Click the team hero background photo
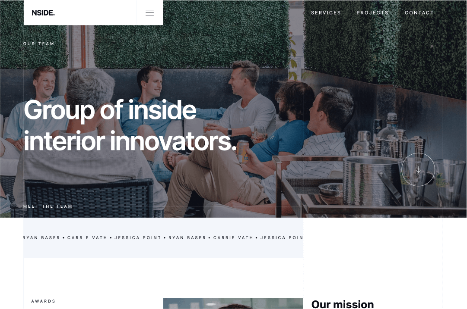Viewport: 467px width, 309px height. 357,89
